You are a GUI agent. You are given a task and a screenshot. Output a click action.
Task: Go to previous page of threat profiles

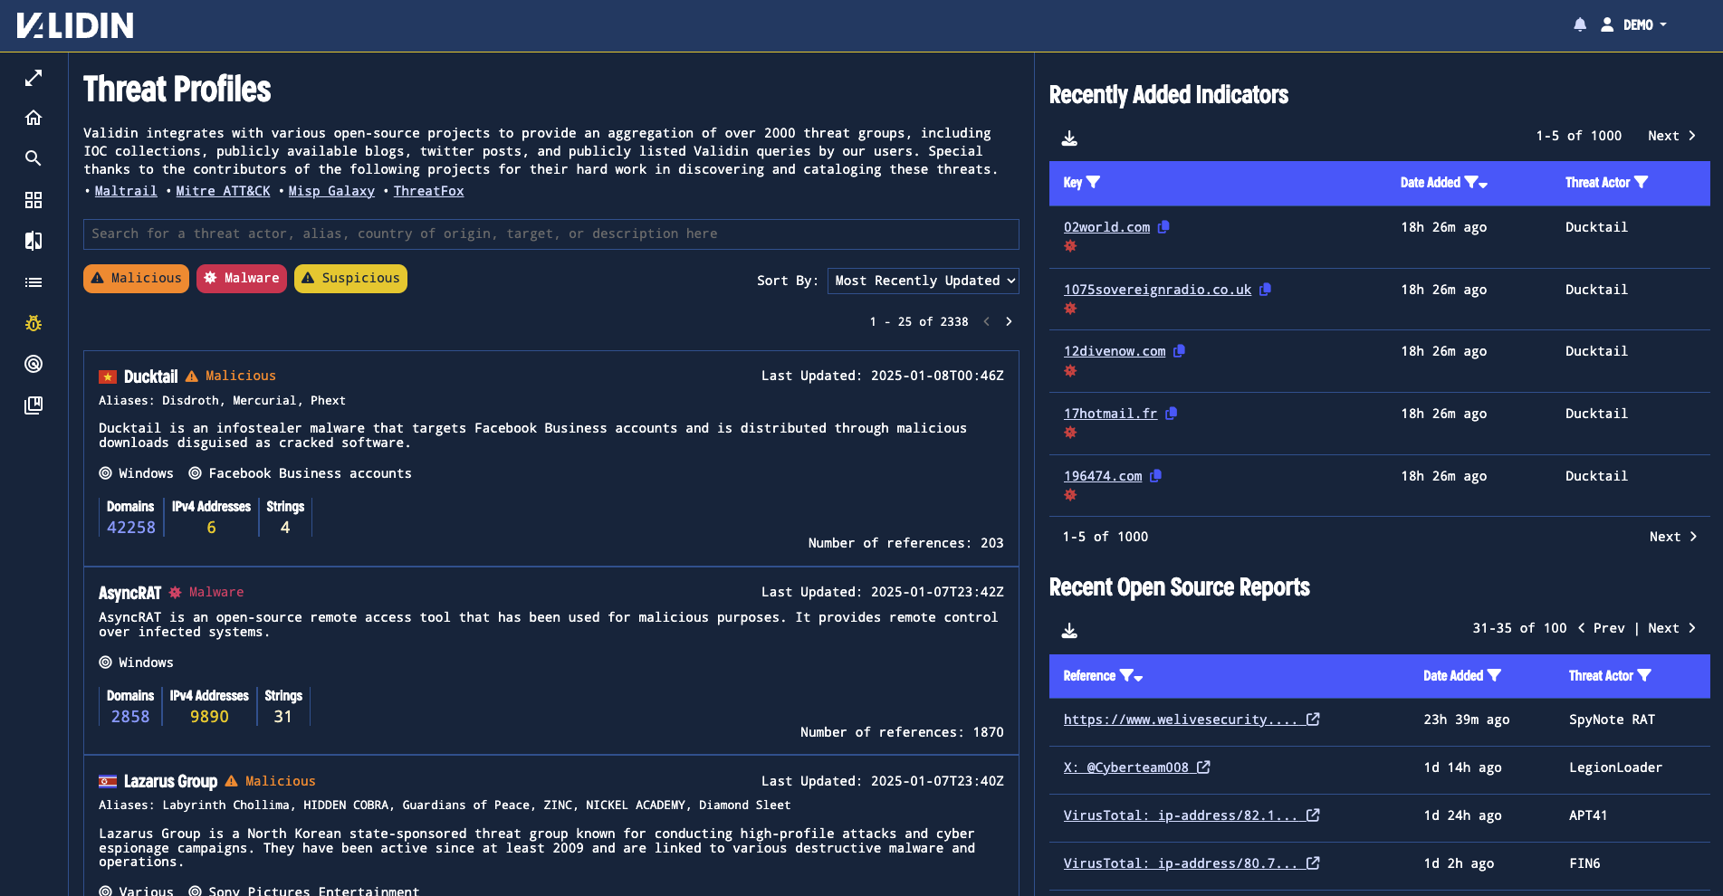pos(986,321)
